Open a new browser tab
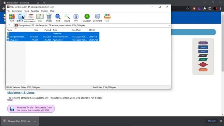Screen dimensions: 224x126 click(44, 2)
